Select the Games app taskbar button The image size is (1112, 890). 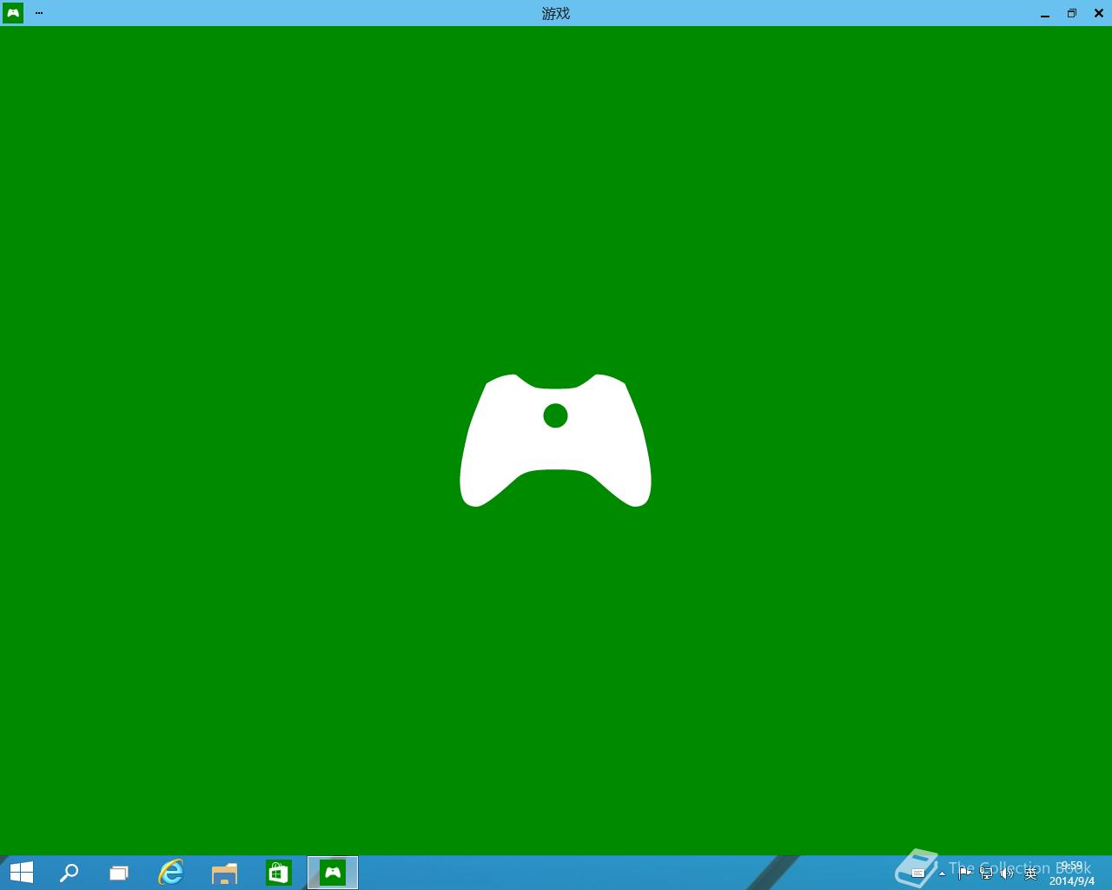click(x=333, y=873)
